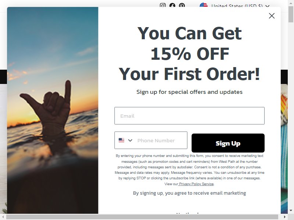Viewport: 294px width, 220px height.
Task: Click the chevron beside United States (USD $)
Action: coord(268,6)
